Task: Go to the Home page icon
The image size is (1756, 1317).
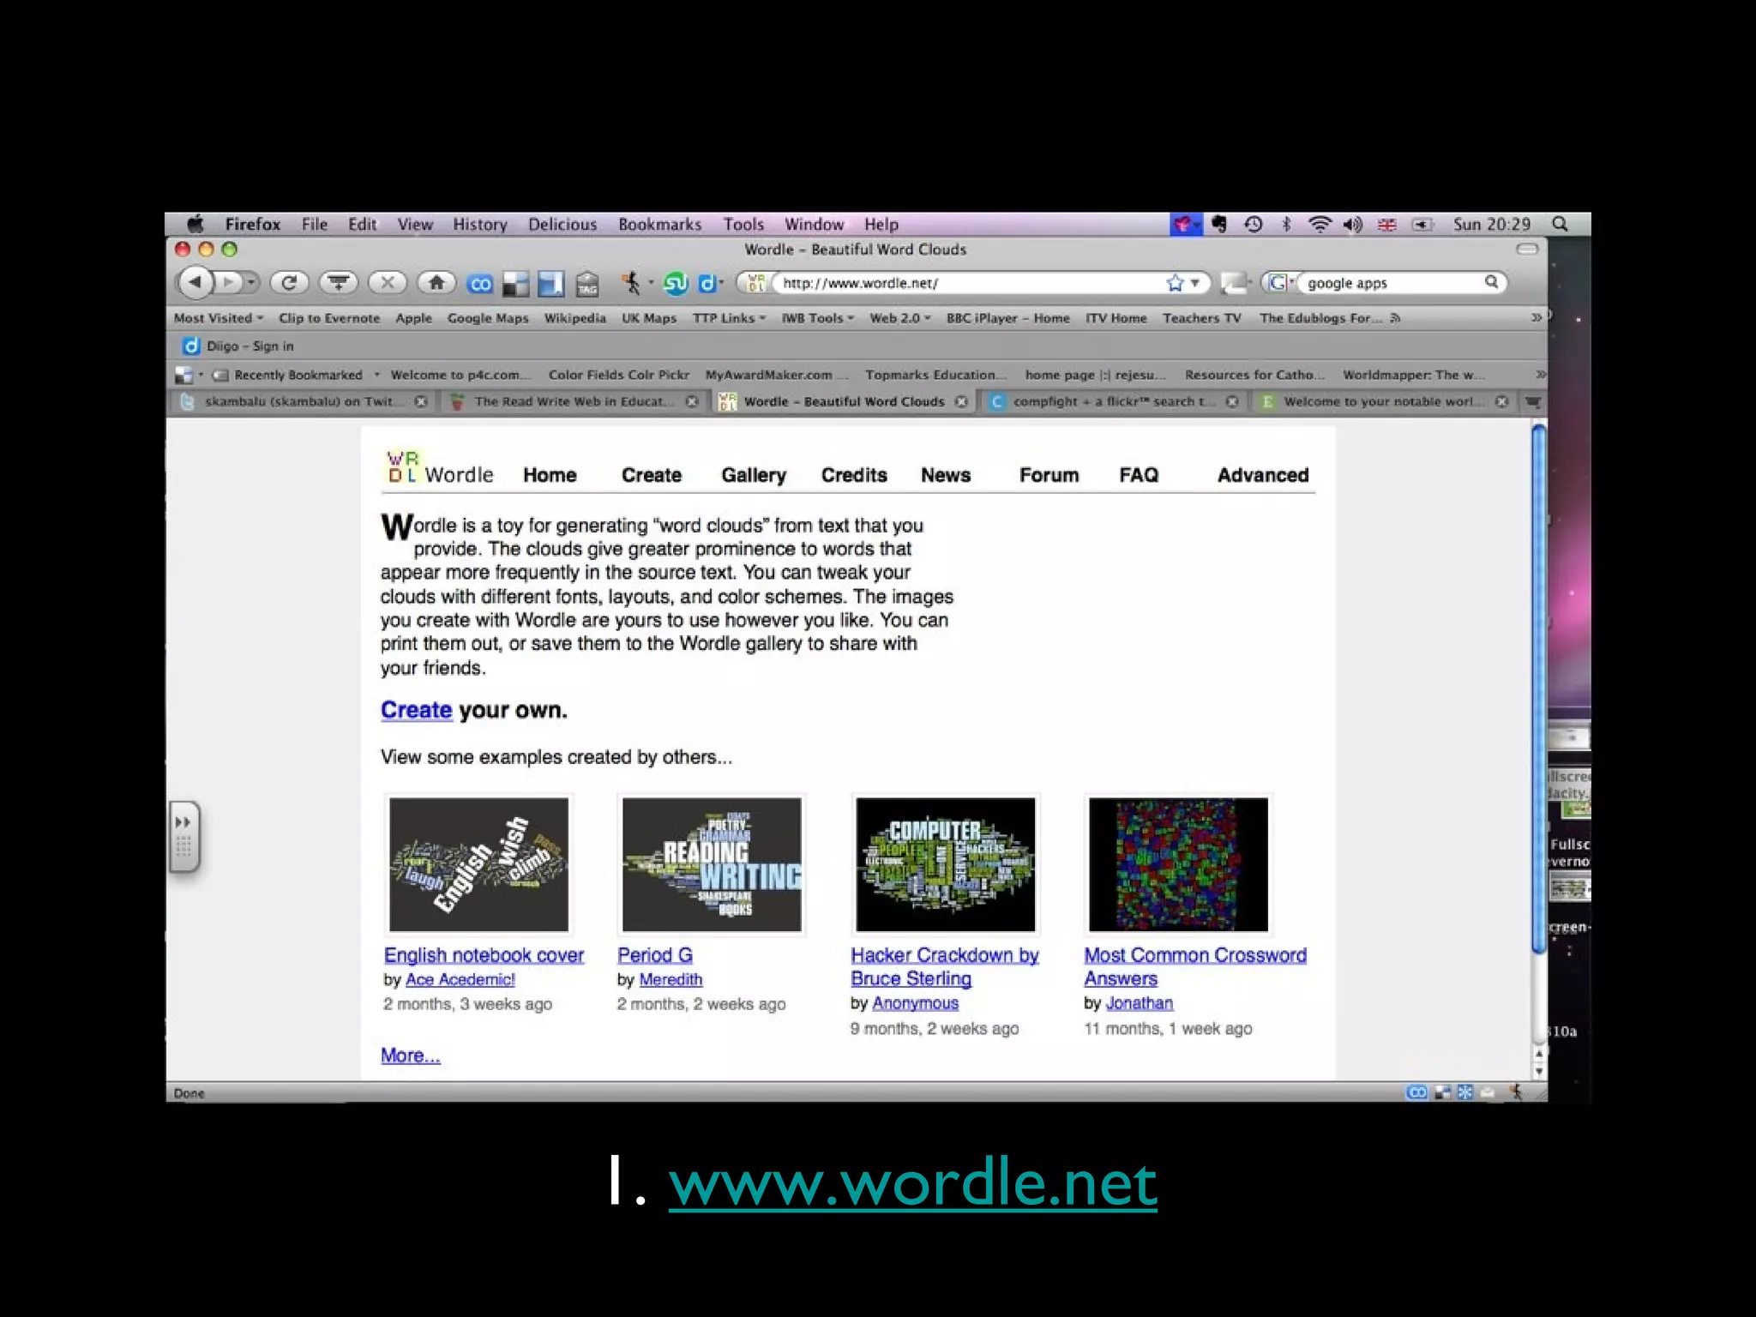Action: (x=436, y=282)
